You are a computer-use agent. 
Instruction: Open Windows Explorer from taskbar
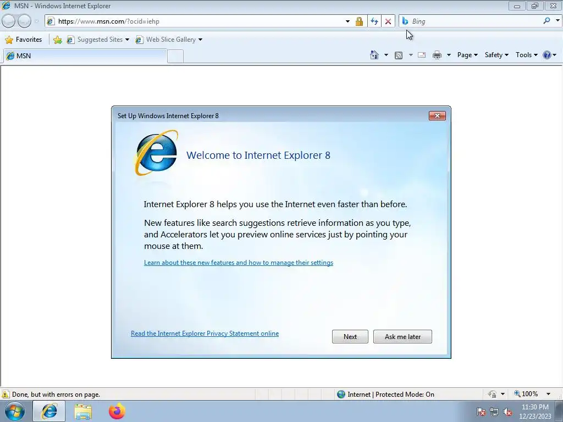[83, 412]
